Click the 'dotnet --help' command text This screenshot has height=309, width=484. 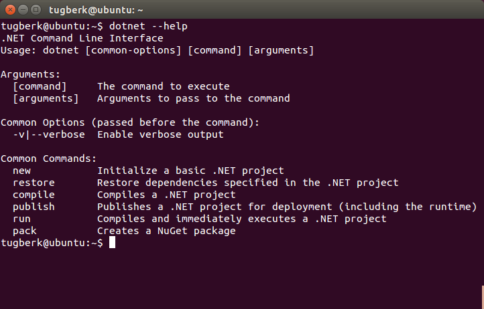(148, 26)
